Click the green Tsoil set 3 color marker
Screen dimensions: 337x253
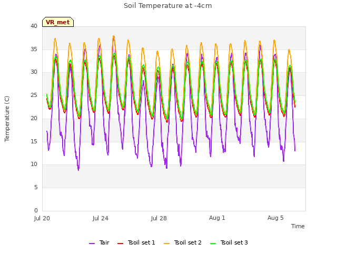tap(213, 244)
